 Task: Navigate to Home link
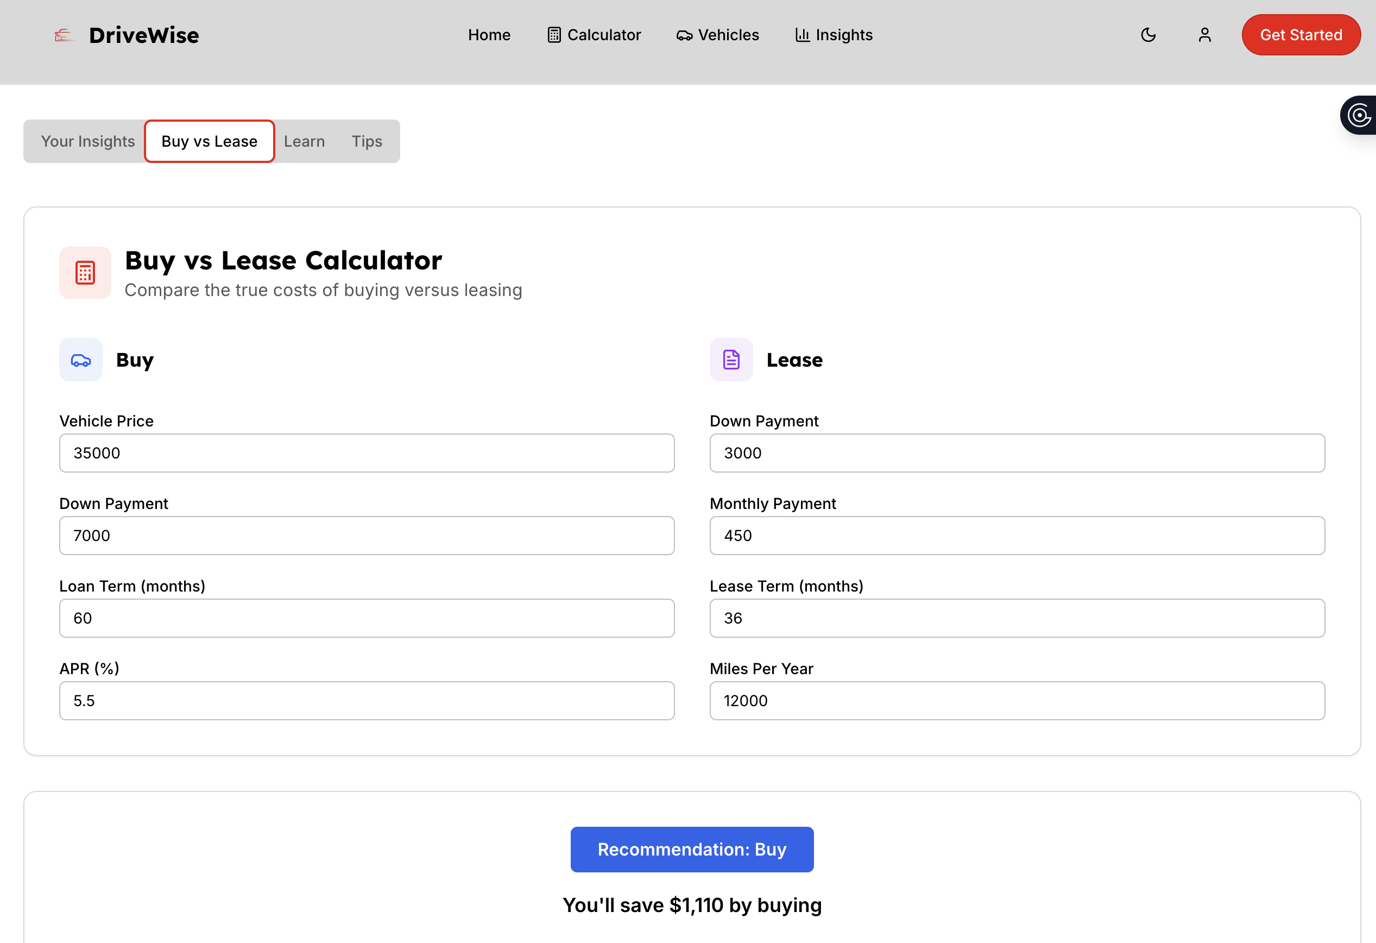[489, 35]
